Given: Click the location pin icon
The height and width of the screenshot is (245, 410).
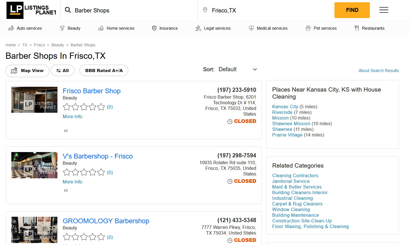Looking at the screenshot, I should pyautogui.click(x=205, y=10).
